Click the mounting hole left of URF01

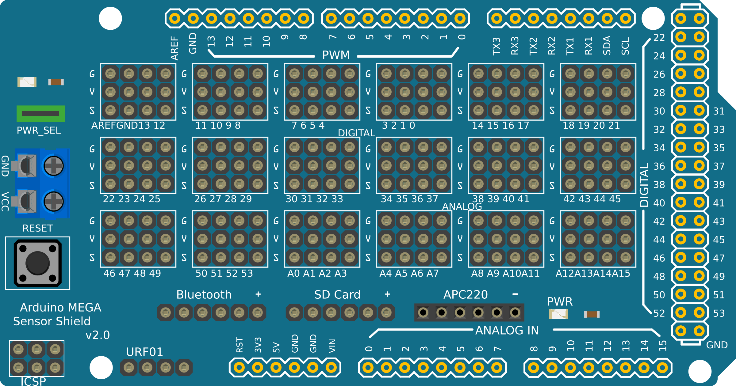click(x=101, y=368)
